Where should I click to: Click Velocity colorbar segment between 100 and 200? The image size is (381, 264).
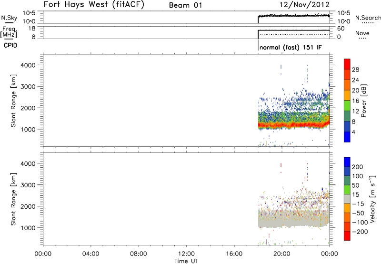(347, 171)
